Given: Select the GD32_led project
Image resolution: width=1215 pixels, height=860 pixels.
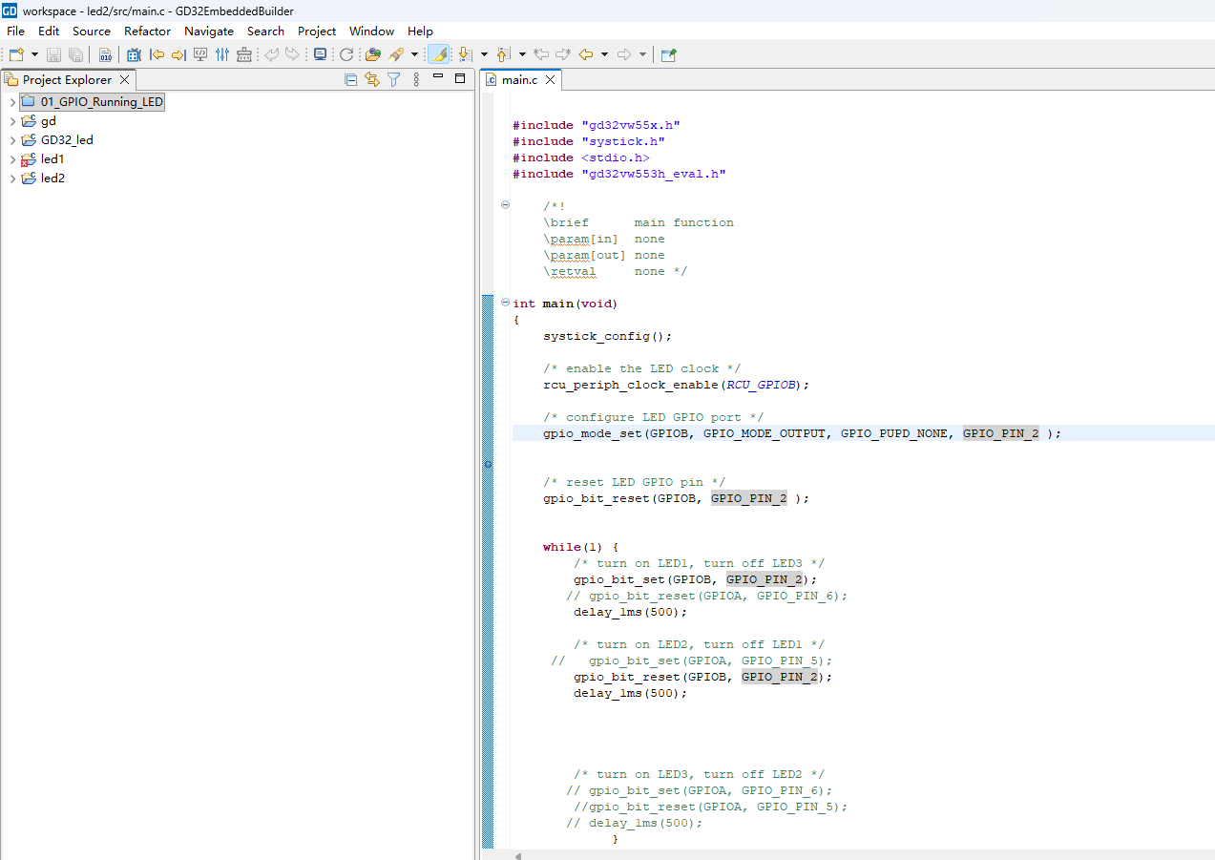Looking at the screenshot, I should pos(67,140).
